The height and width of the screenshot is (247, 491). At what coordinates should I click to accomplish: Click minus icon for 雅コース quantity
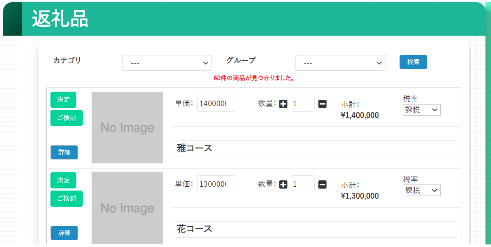322,104
